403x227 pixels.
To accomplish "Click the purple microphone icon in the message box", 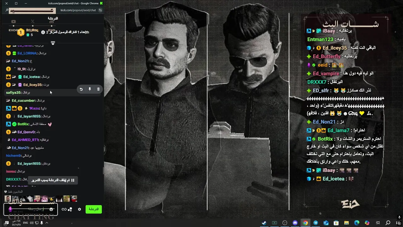I will (10, 209).
